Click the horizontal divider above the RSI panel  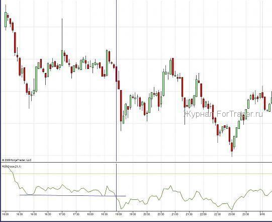click(136, 163)
